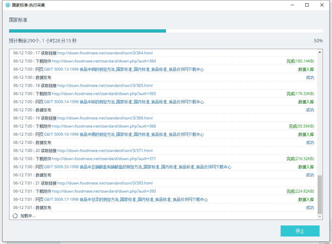Viewport: 332px width, 244px height.
Task: Click the 停止 stop button
Action: pyautogui.click(x=300, y=231)
